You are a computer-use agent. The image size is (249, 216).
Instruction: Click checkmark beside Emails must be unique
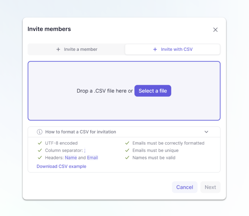[x=127, y=150]
